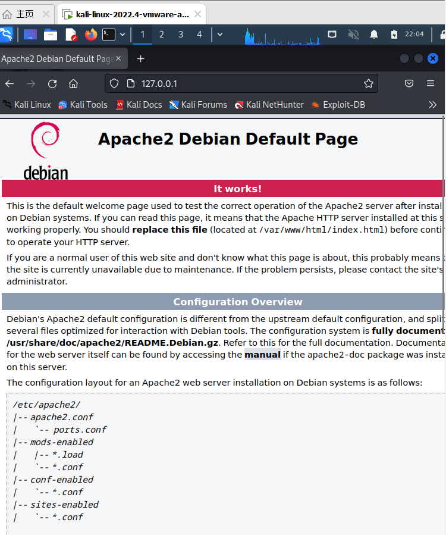Open the Save to Pocket icon
The height and width of the screenshot is (535, 446).
(409, 83)
